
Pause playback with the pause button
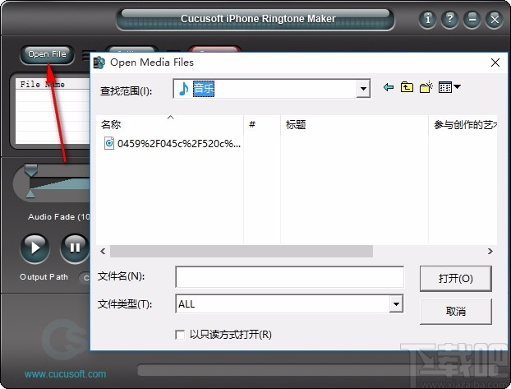point(75,248)
